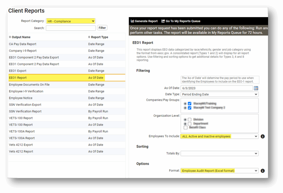Select VETS-100A Report By Payroll Run

(67, 131)
